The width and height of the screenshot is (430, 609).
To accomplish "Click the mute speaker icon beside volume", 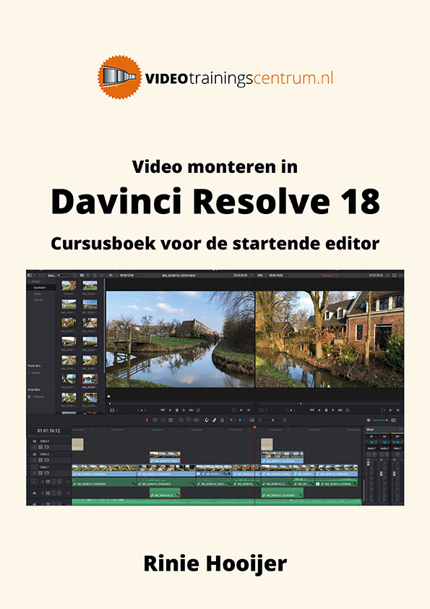I will [369, 420].
